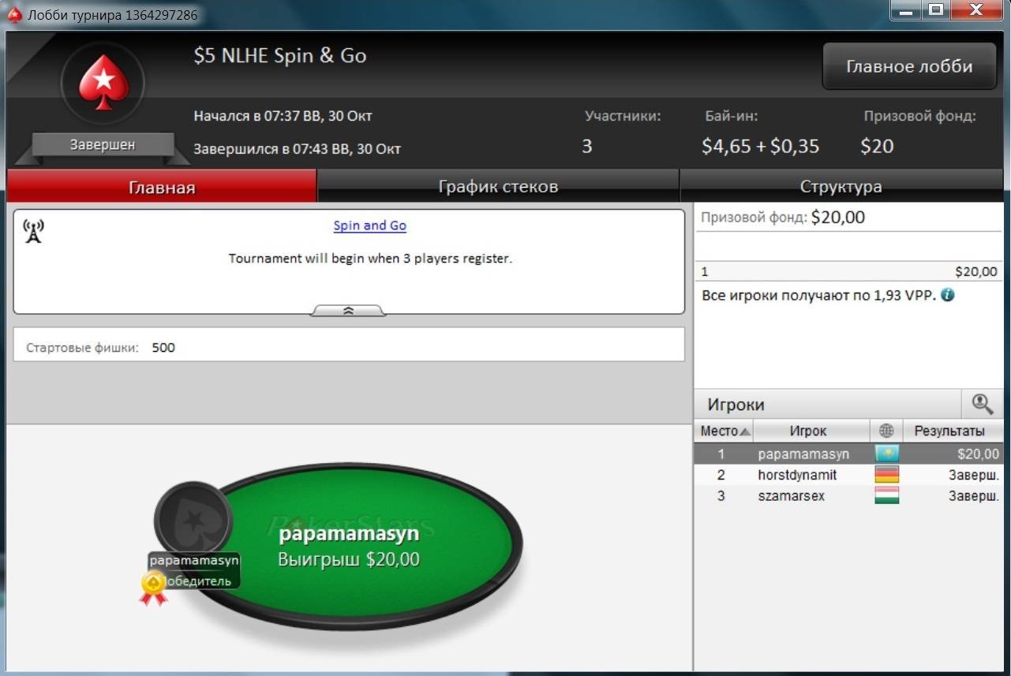This screenshot has width=1011, height=676.
Task: Click the Hungarian flag next to szamarsex
Action: (x=887, y=496)
